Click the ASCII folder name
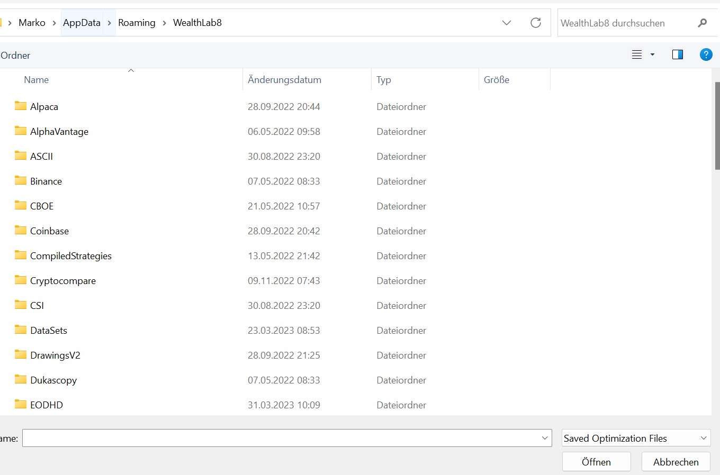This screenshot has width=720, height=475. pyautogui.click(x=41, y=156)
